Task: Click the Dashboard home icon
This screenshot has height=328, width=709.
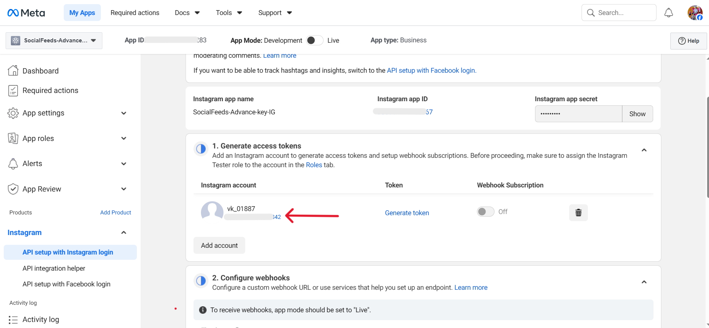Action: tap(13, 71)
